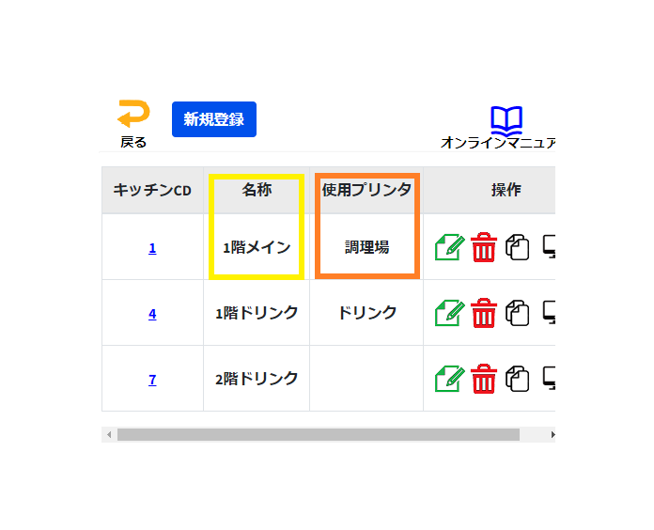654x530 pixels.
Task: Copy the 1階ドリンク kitchen row
Action: pos(518,313)
